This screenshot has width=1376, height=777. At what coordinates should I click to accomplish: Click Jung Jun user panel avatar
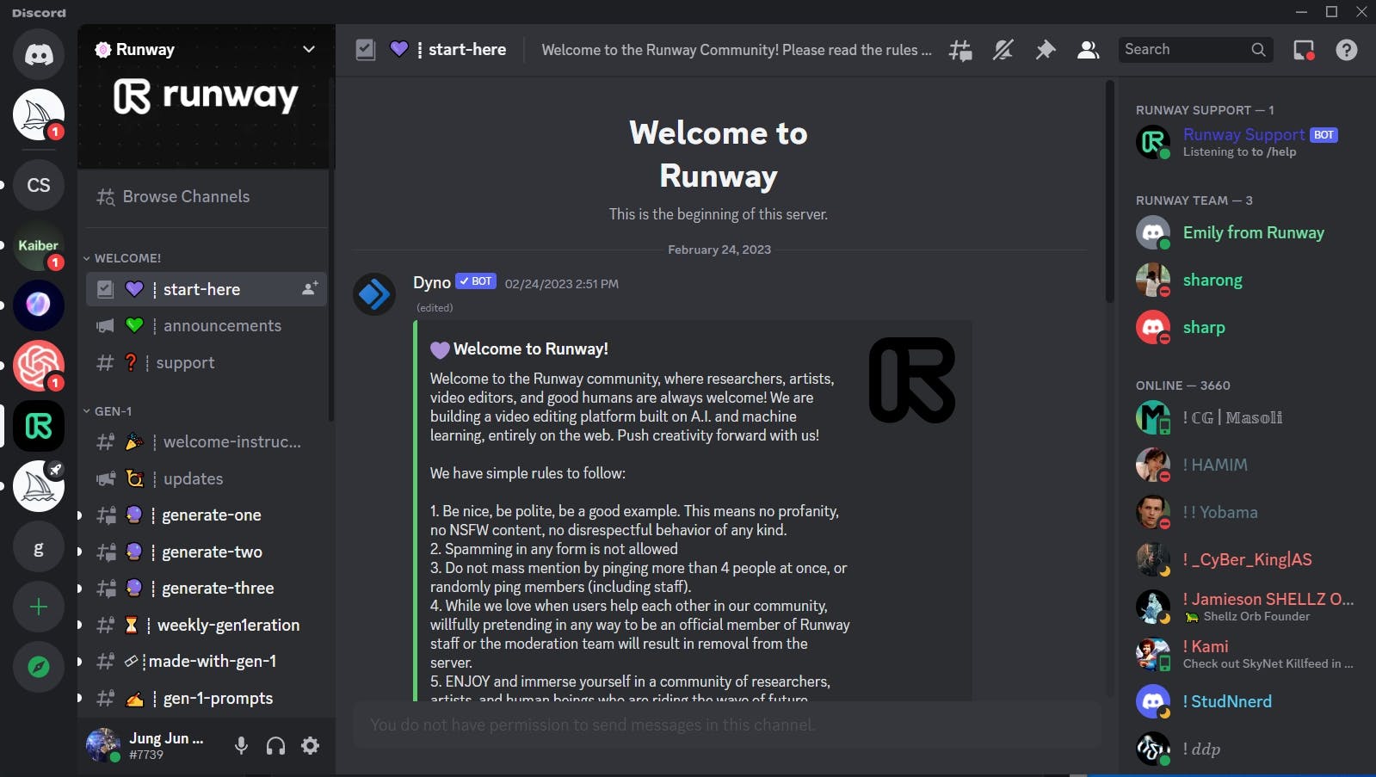tap(103, 745)
